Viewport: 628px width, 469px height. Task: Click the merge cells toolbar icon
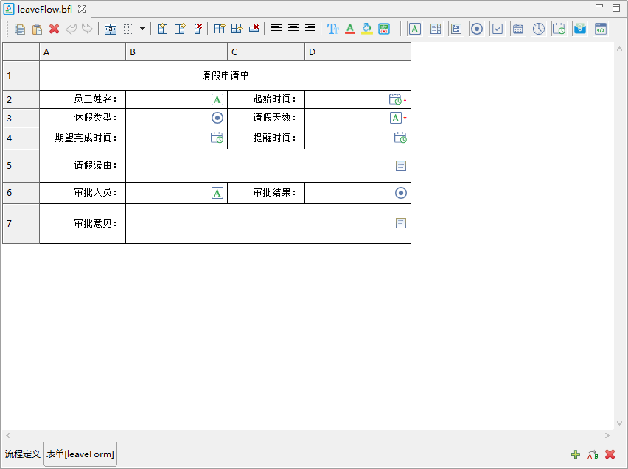pos(111,29)
